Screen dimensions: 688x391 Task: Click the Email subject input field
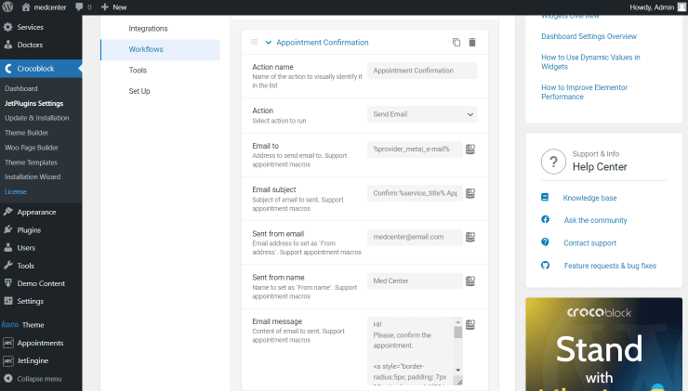(415, 193)
